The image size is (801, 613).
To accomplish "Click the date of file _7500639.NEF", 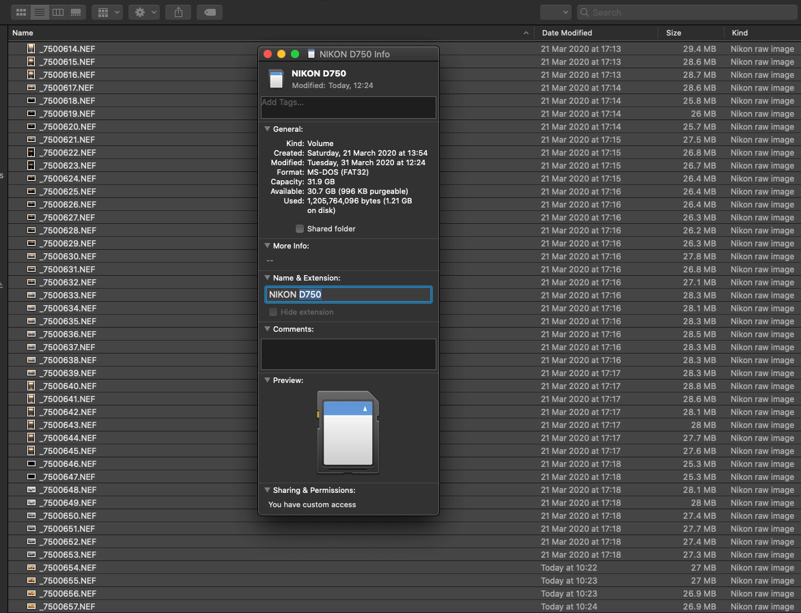I will click(581, 373).
